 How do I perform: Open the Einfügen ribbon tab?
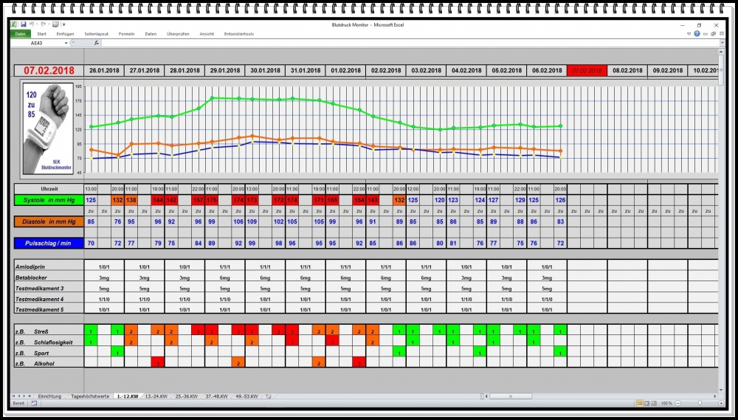click(65, 34)
